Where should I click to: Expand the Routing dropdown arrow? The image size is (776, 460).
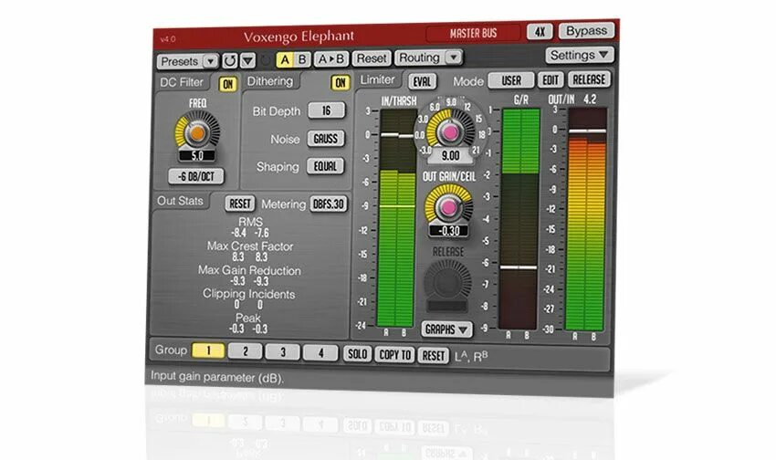tap(454, 57)
